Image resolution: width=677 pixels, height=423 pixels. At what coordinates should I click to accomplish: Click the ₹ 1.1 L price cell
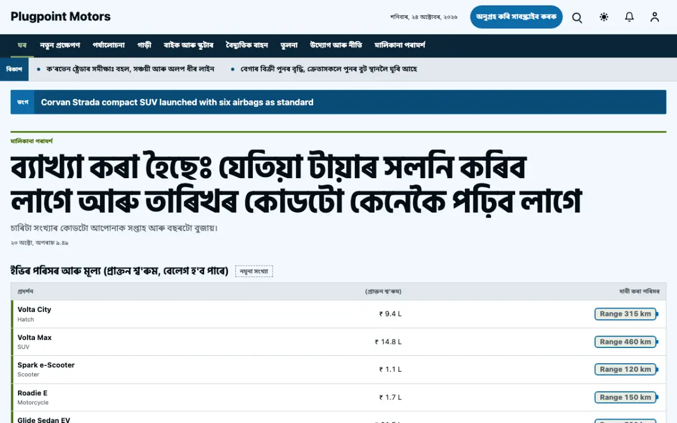click(x=390, y=369)
